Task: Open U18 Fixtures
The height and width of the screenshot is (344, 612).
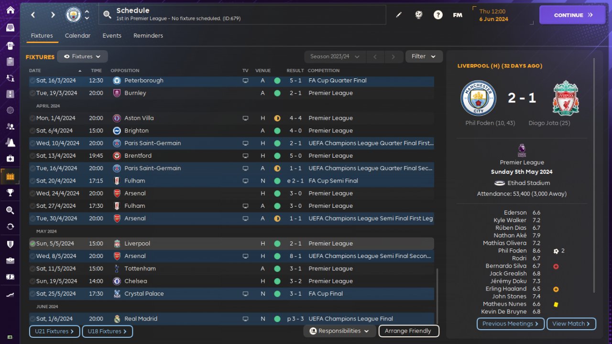Action: pyautogui.click(x=107, y=331)
